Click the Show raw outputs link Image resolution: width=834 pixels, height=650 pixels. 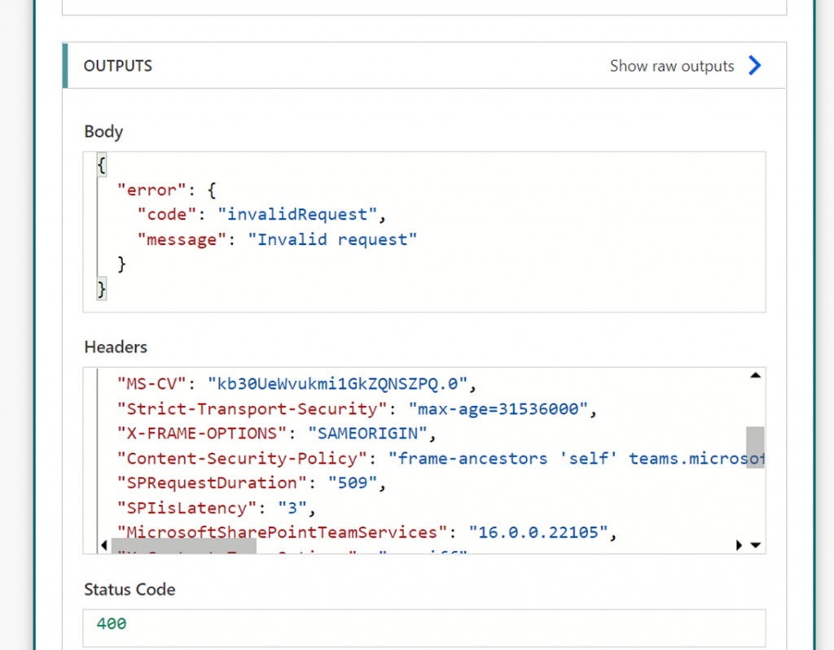point(671,66)
